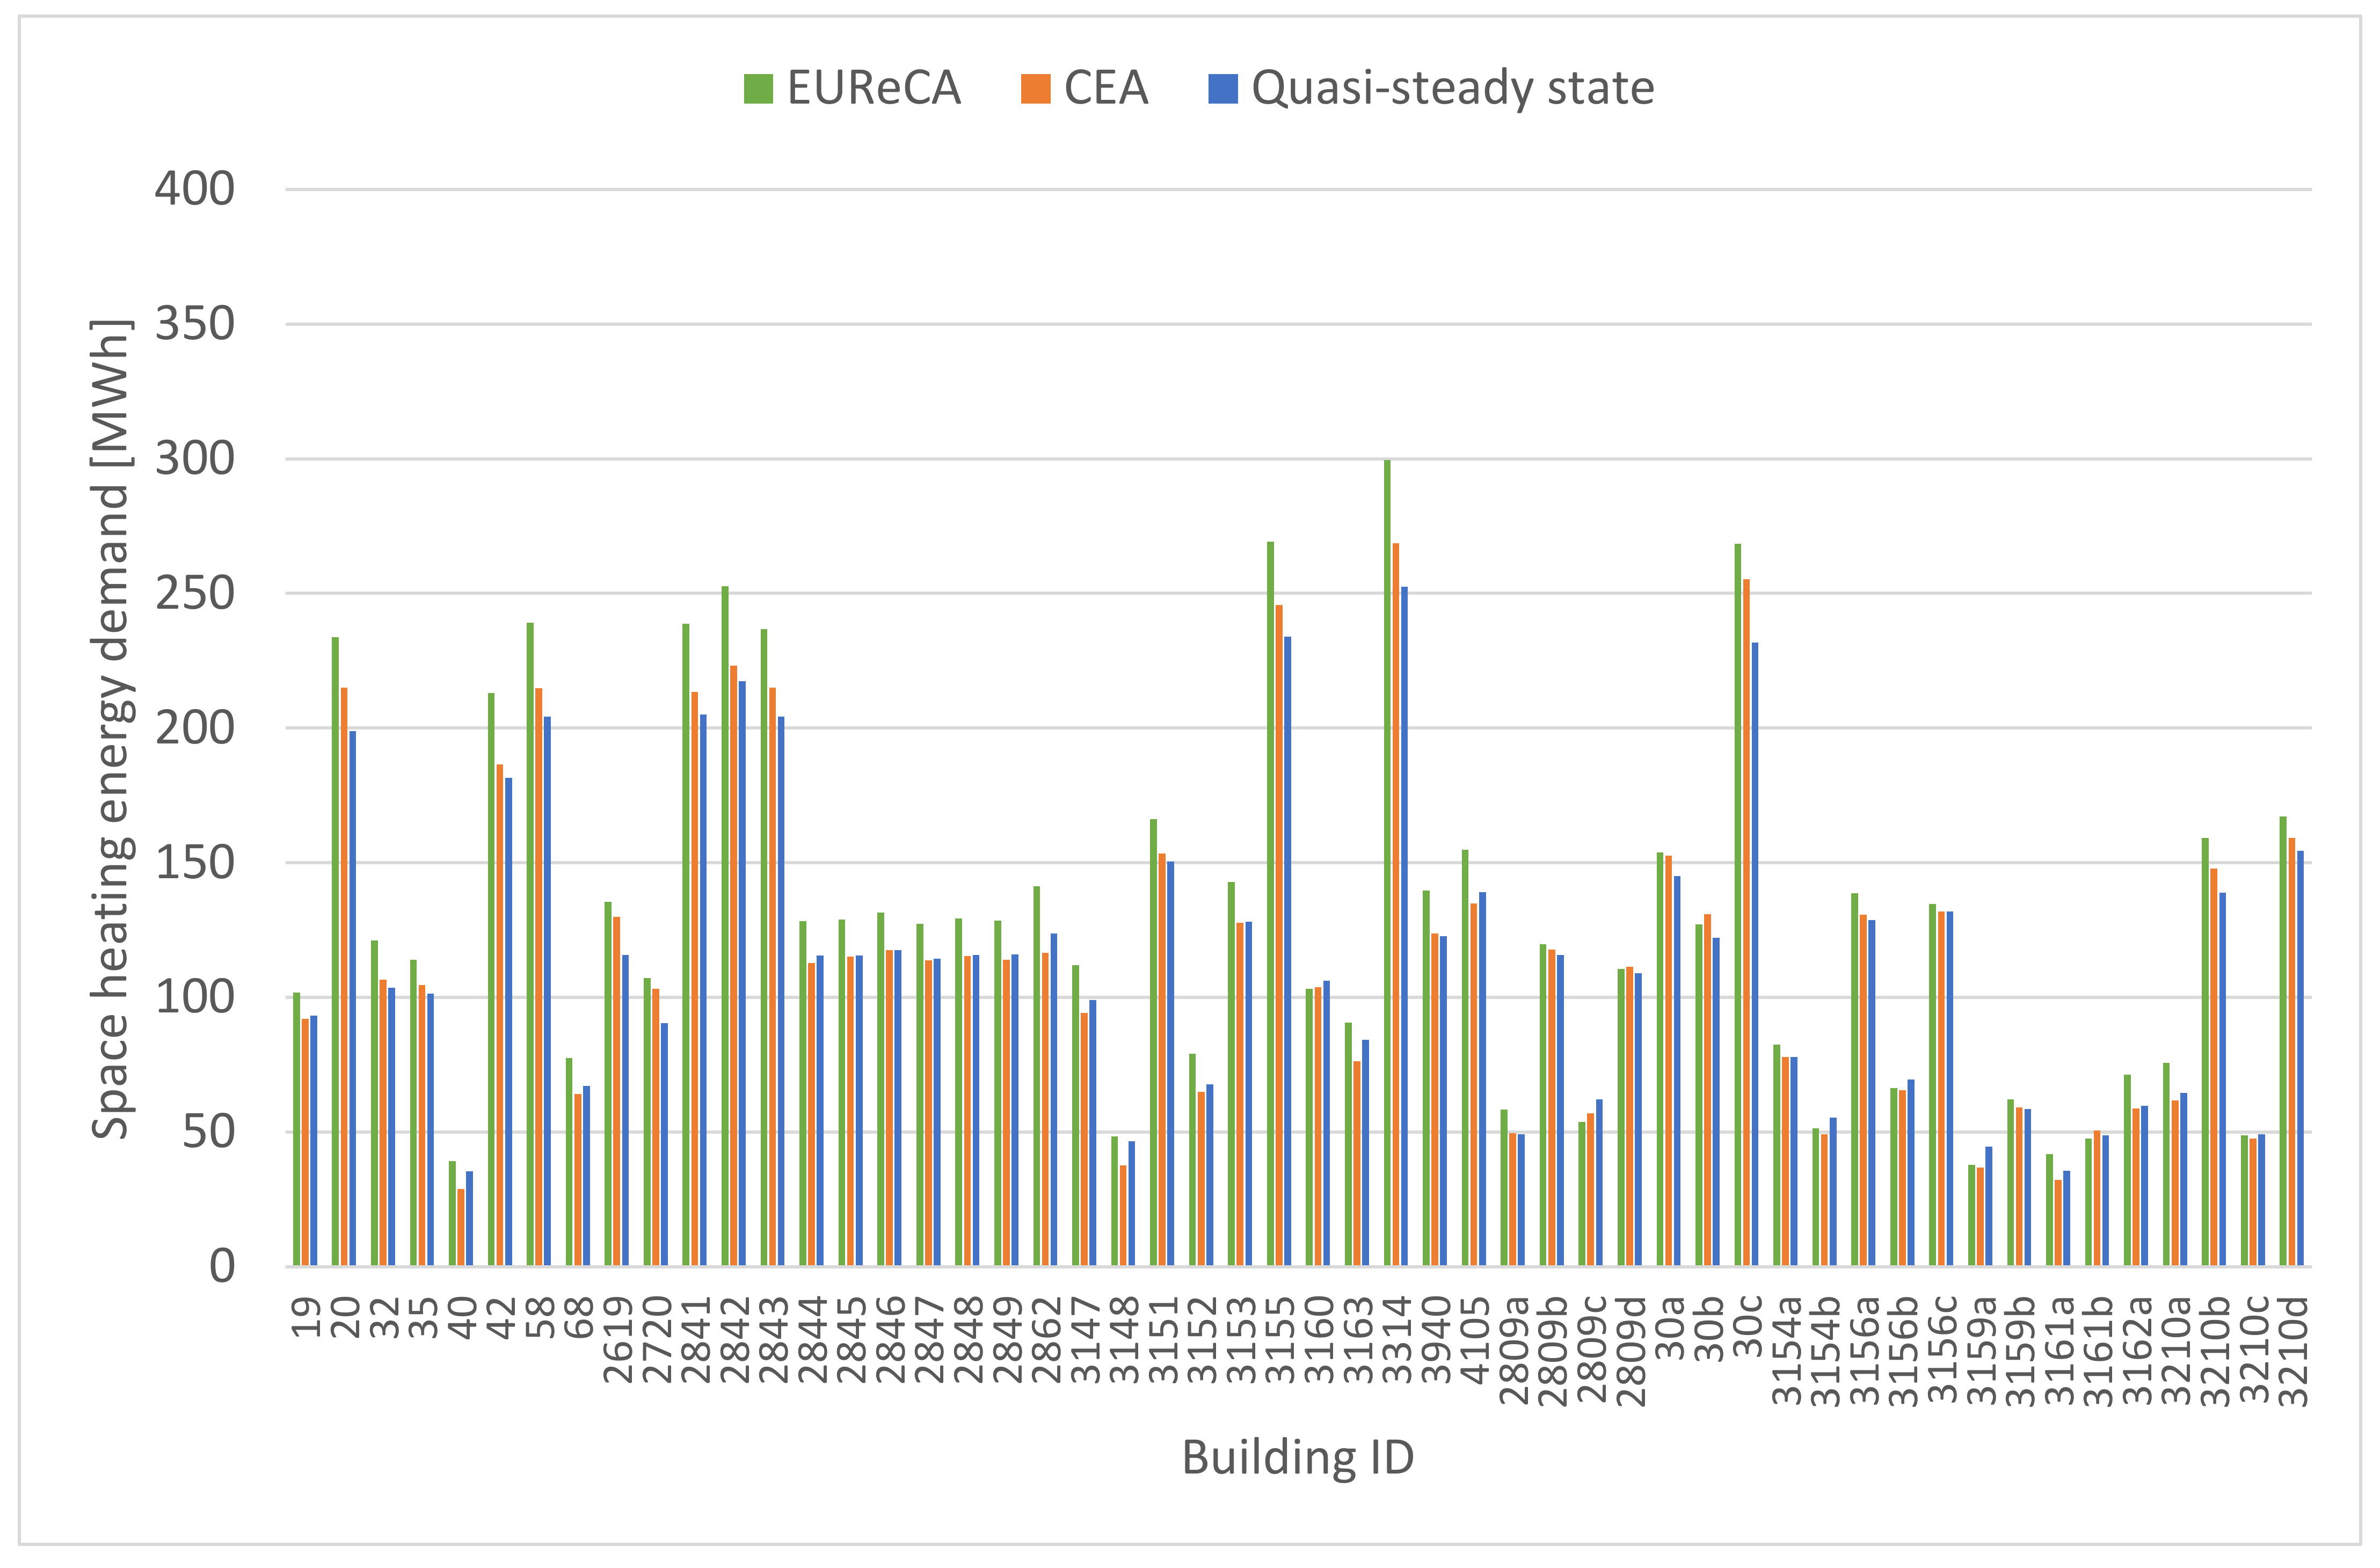
Task: Click the blue Quasi-steady state legend swatch
Action: click(1223, 89)
